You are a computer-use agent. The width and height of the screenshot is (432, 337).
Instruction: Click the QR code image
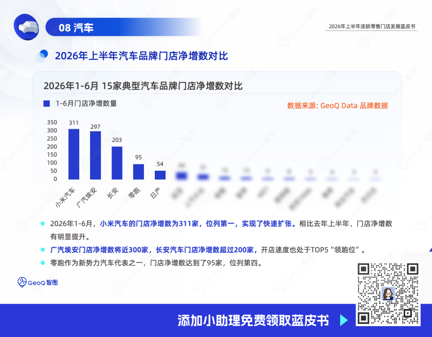point(388,294)
